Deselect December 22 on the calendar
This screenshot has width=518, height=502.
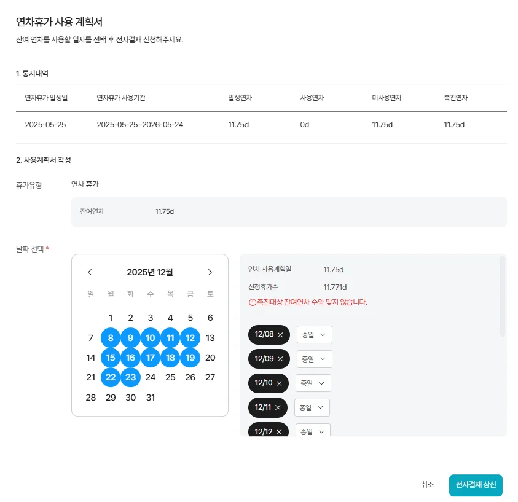[110, 377]
